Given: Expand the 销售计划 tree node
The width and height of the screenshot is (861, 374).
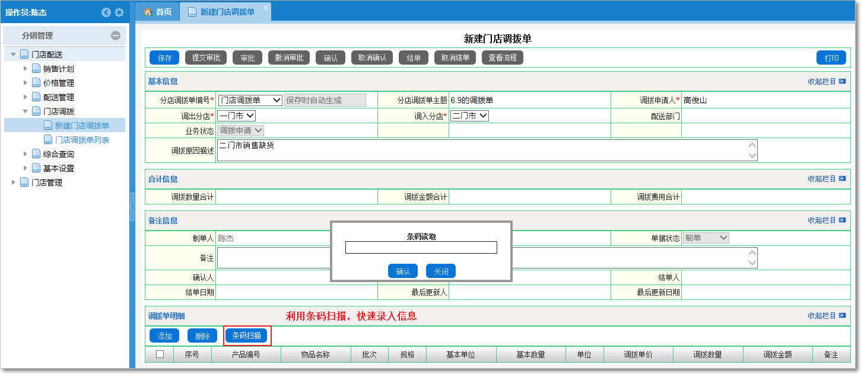Looking at the screenshot, I should point(26,69).
